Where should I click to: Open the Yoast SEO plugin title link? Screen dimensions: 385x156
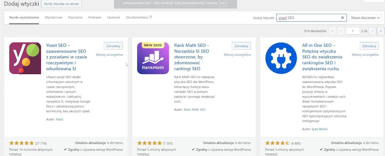(x=67, y=57)
